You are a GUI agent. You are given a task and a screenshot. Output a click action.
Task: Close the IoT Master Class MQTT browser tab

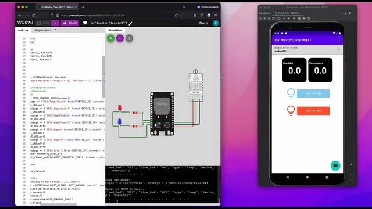[x=76, y=7]
